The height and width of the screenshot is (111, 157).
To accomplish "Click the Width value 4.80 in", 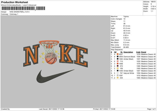I will pyautogui.click(x=153, y=9).
